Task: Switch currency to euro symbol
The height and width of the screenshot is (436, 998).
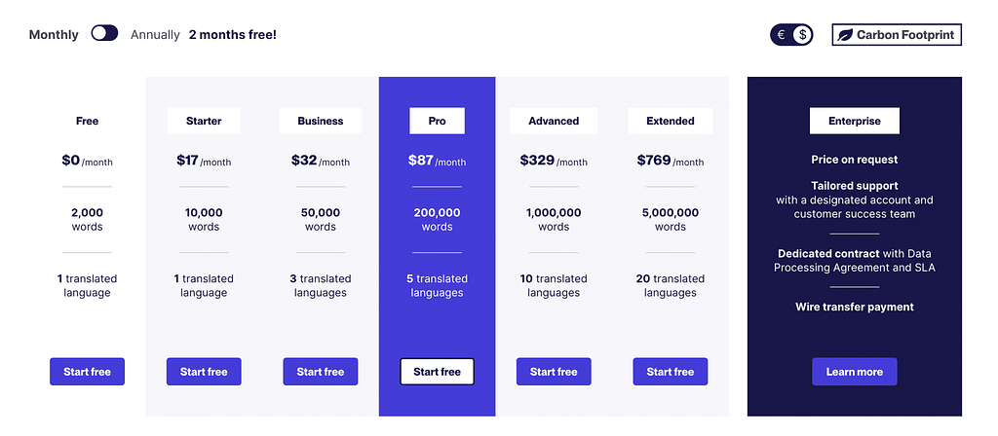Action: (x=781, y=35)
